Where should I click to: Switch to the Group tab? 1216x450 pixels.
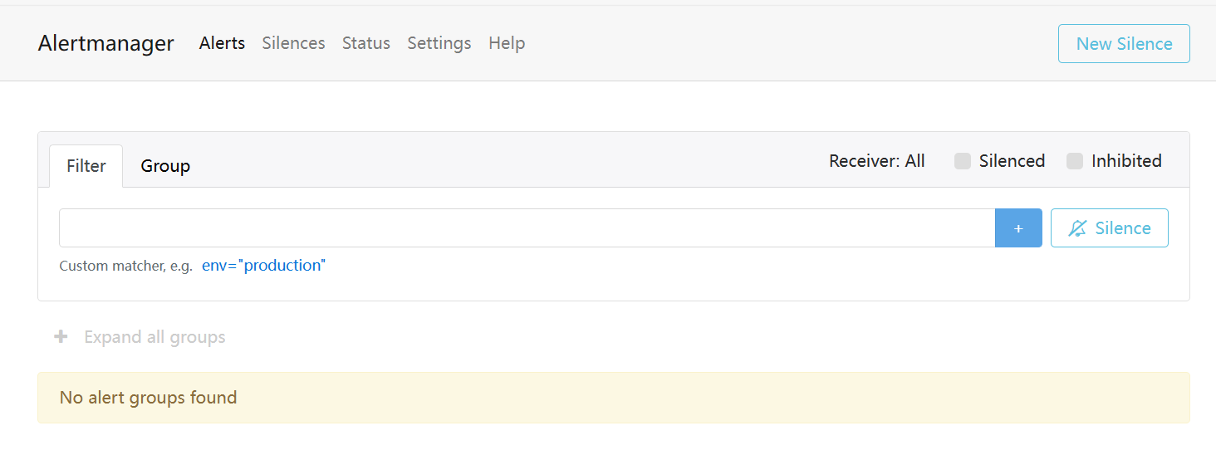coord(165,166)
